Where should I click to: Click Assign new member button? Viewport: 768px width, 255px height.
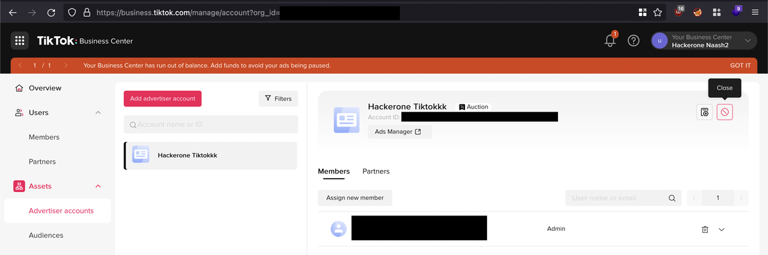(355, 197)
